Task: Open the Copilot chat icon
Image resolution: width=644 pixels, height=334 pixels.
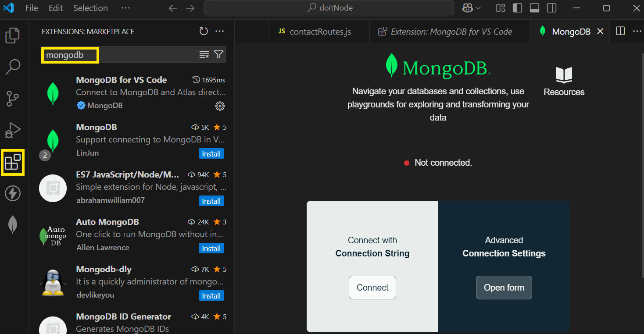Action: [x=467, y=8]
